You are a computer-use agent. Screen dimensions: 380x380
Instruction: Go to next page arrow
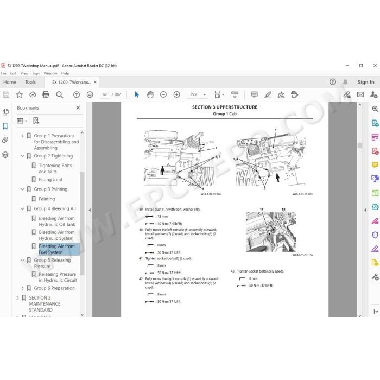point(90,94)
